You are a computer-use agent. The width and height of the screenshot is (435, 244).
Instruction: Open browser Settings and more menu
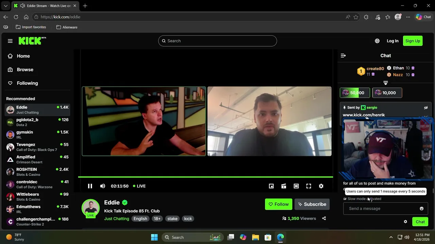pyautogui.click(x=408, y=17)
